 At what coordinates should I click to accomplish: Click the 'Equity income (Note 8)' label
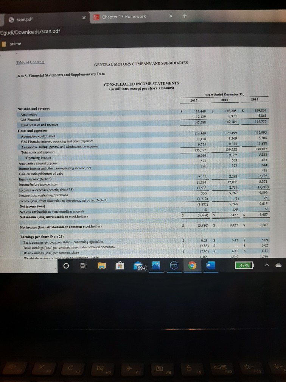tap(35, 179)
